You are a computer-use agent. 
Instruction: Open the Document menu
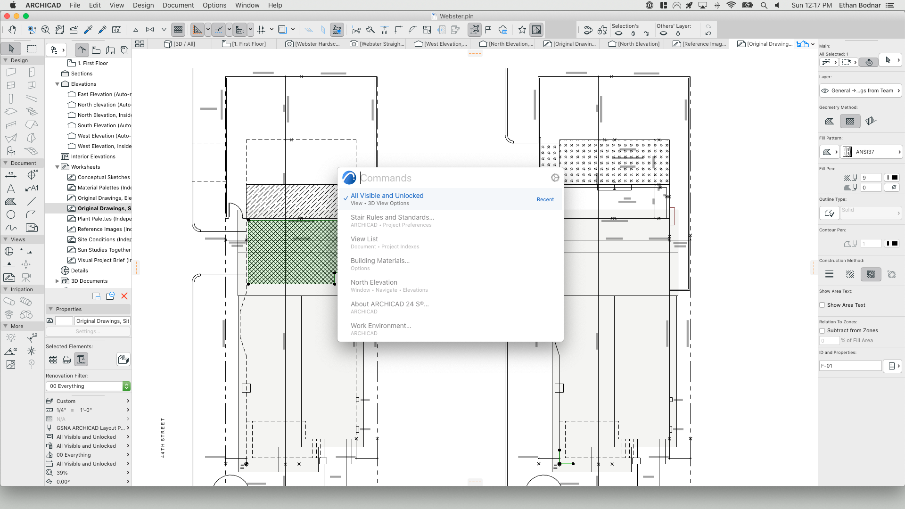[x=178, y=5]
